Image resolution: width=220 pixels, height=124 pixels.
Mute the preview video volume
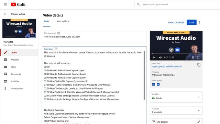[x=160, y=58]
